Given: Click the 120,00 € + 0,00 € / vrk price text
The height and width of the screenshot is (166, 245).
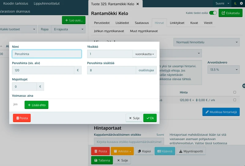Looking at the screenshot, I should tap(197, 100).
